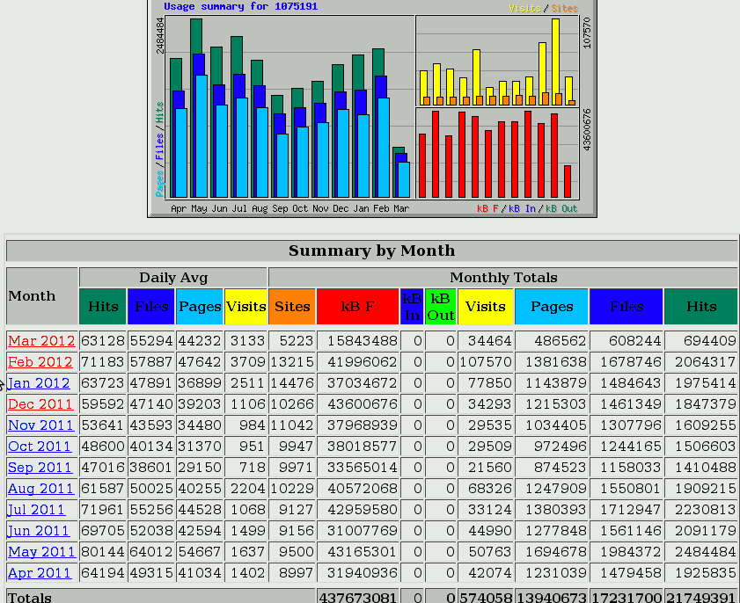This screenshot has height=603, width=740.
Task: Go to the Sep 2011 report
Action: pos(40,468)
